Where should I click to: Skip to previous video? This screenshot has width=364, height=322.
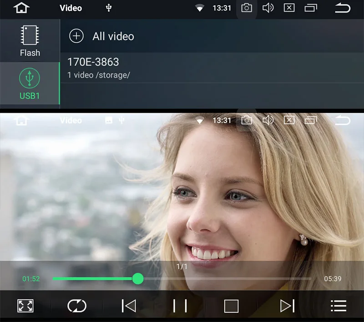click(x=129, y=306)
